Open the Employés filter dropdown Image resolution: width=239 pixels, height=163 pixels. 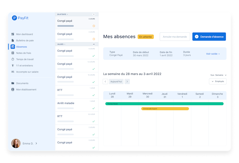click(x=218, y=81)
